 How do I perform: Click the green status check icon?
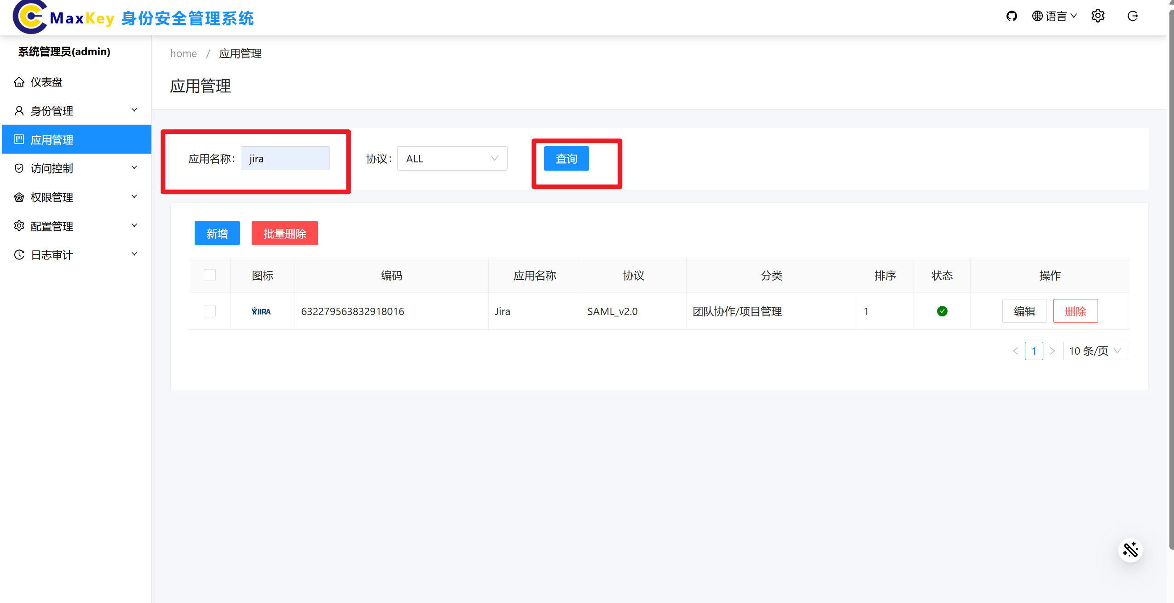(942, 311)
